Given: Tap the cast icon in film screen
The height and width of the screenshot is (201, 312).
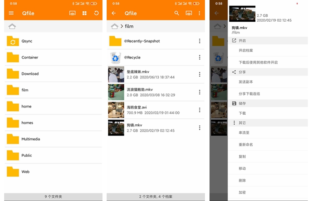Looking at the screenshot, I should point(189,13).
